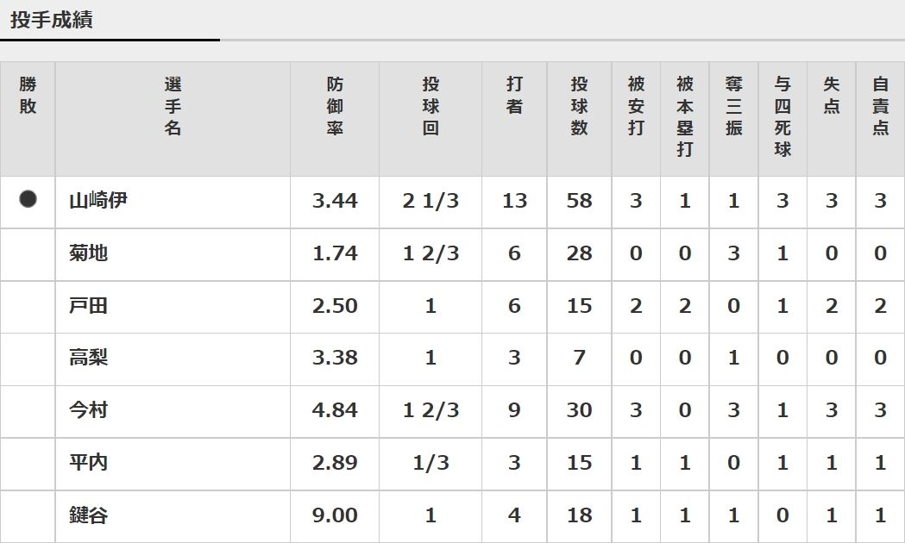Click the 被本塁打 column header
This screenshot has width=905, height=543.
[684, 116]
